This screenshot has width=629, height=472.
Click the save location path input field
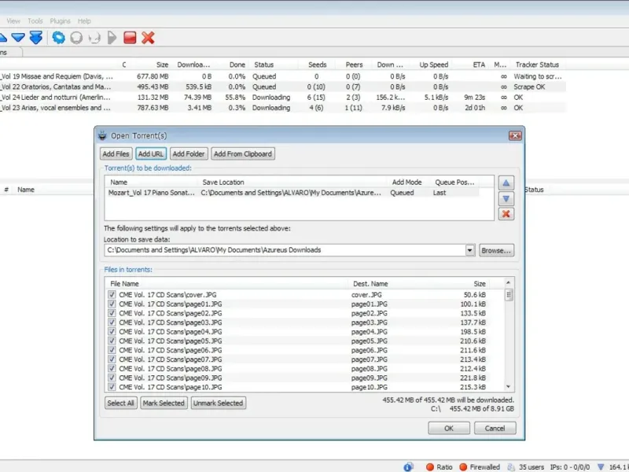pos(285,250)
